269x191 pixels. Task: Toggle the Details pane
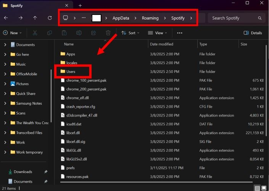pos(253,33)
